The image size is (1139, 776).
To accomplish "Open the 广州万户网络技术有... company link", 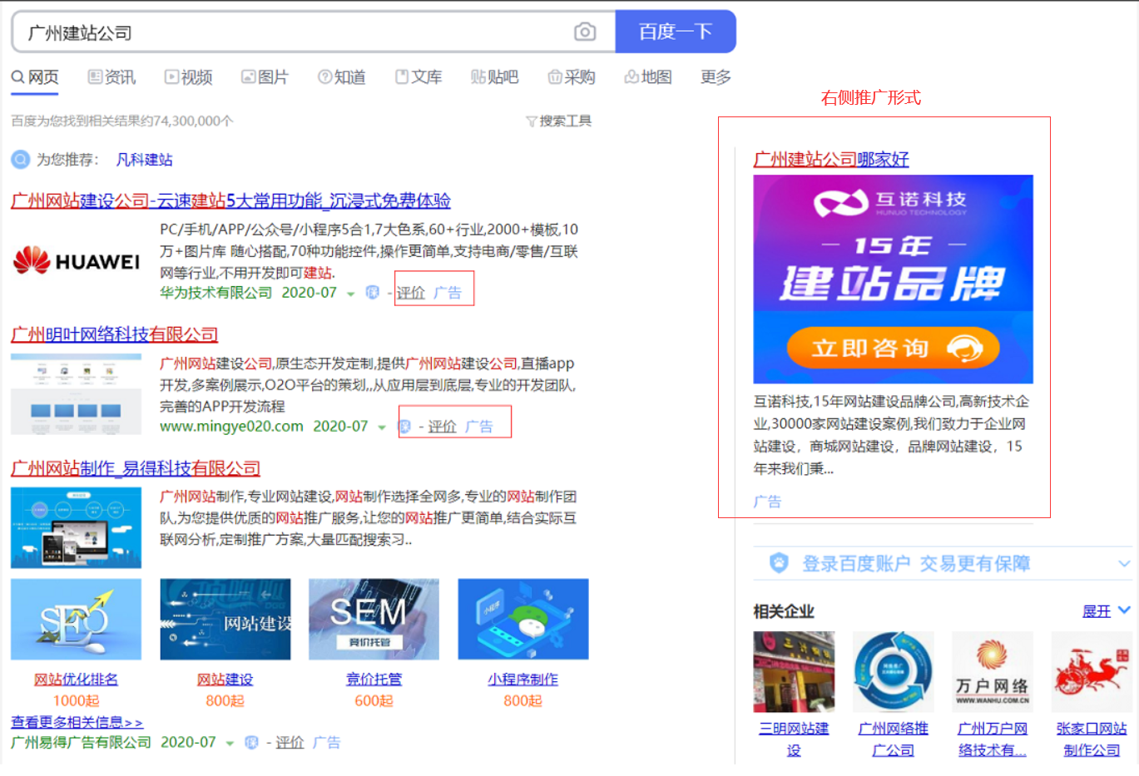I will coord(993,739).
